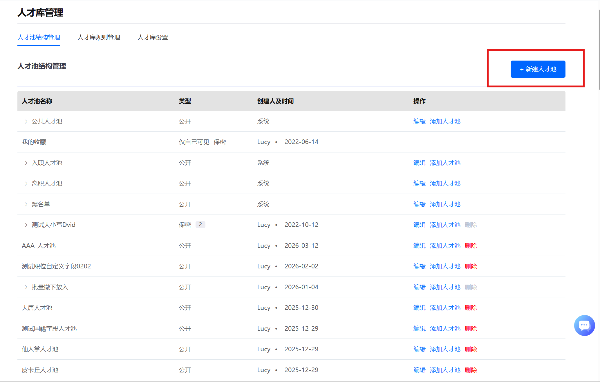Viewport: 600px width, 382px height.
Task: Switch to 人才池结构管理 tab
Action: [x=39, y=37]
